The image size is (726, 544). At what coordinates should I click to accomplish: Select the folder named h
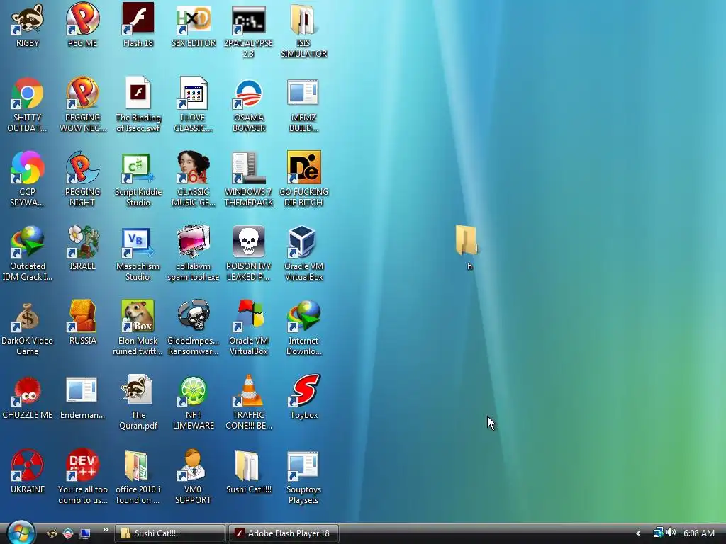(467, 241)
